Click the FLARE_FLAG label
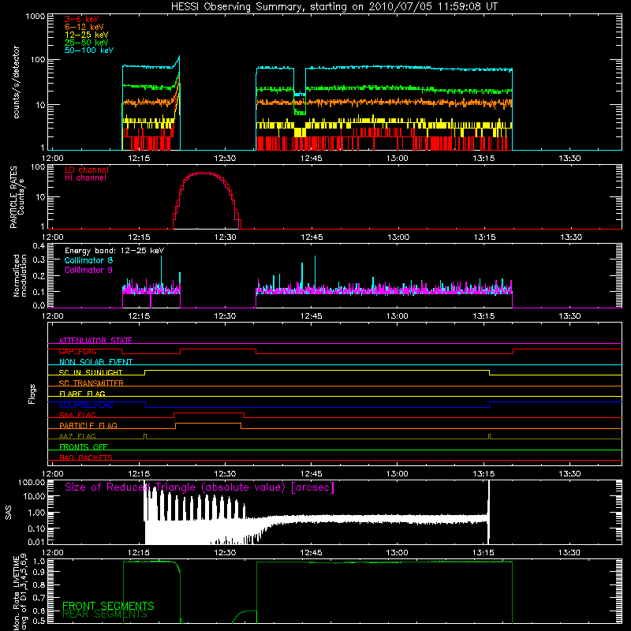Image resolution: width=631 pixels, height=631 pixels. click(x=82, y=394)
